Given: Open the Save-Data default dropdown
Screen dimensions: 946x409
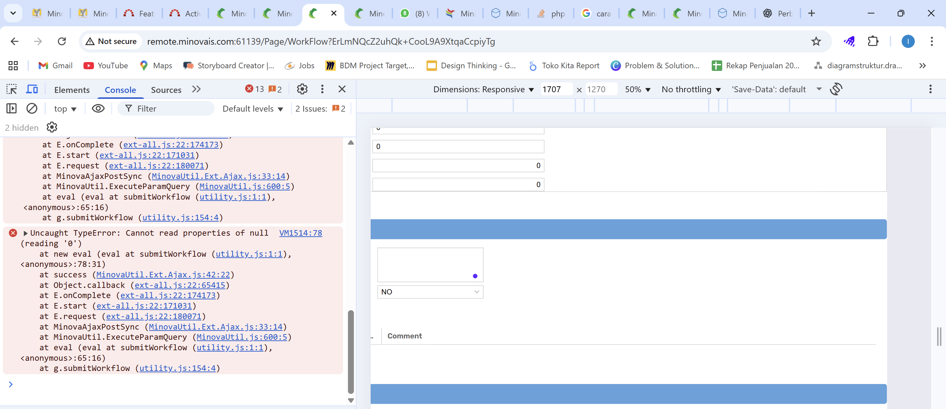Looking at the screenshot, I should pyautogui.click(x=776, y=90).
